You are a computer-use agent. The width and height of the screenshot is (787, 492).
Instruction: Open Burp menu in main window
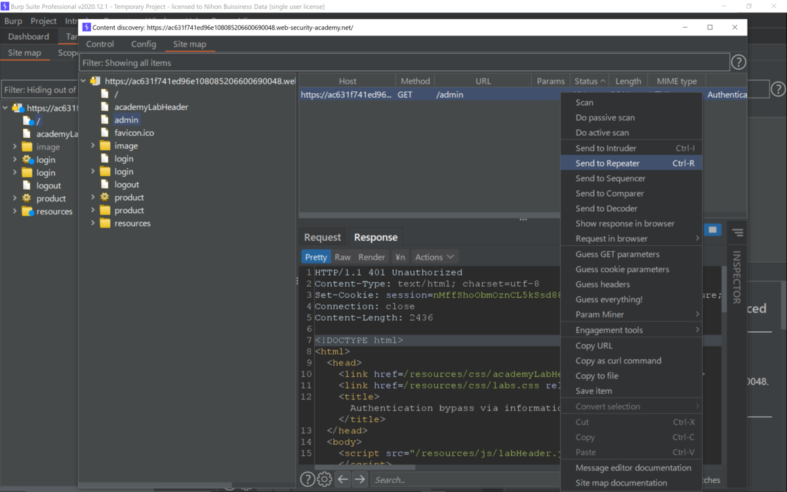pos(13,21)
